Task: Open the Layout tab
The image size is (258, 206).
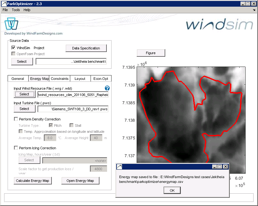Action: point(80,79)
